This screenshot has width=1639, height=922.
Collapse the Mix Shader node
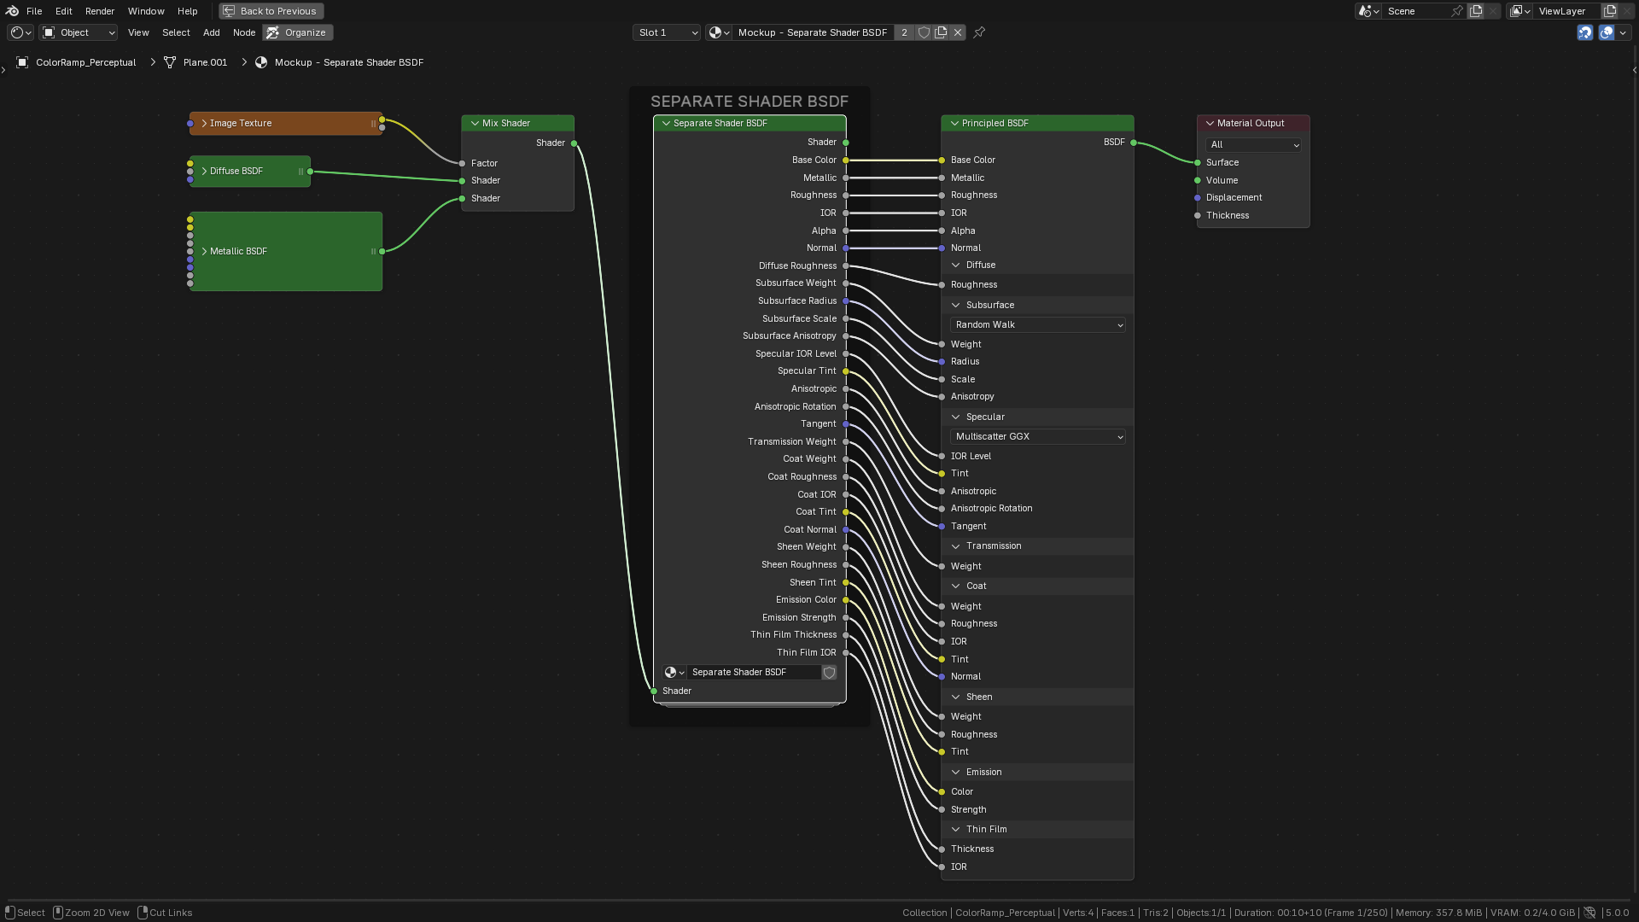[x=475, y=124]
